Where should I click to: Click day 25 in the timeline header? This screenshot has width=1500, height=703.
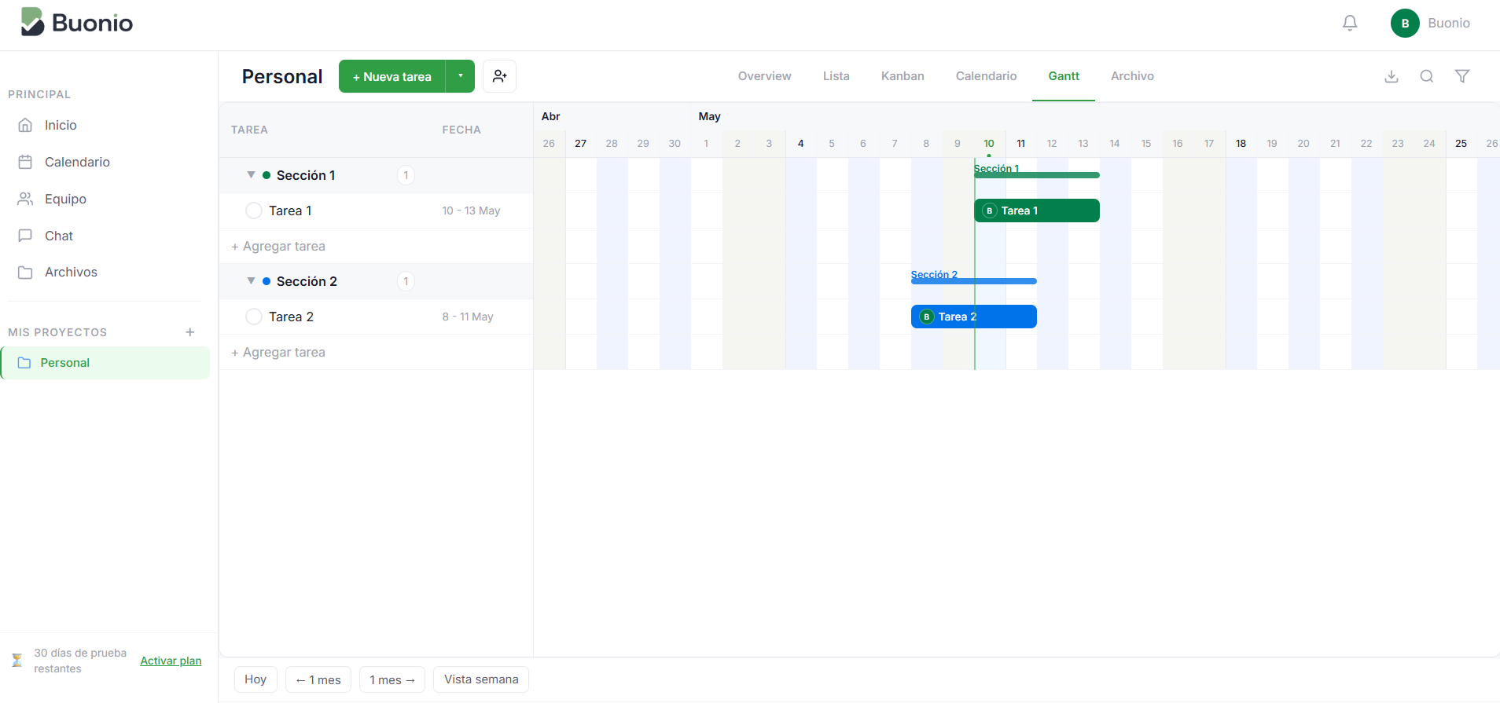tap(1461, 144)
